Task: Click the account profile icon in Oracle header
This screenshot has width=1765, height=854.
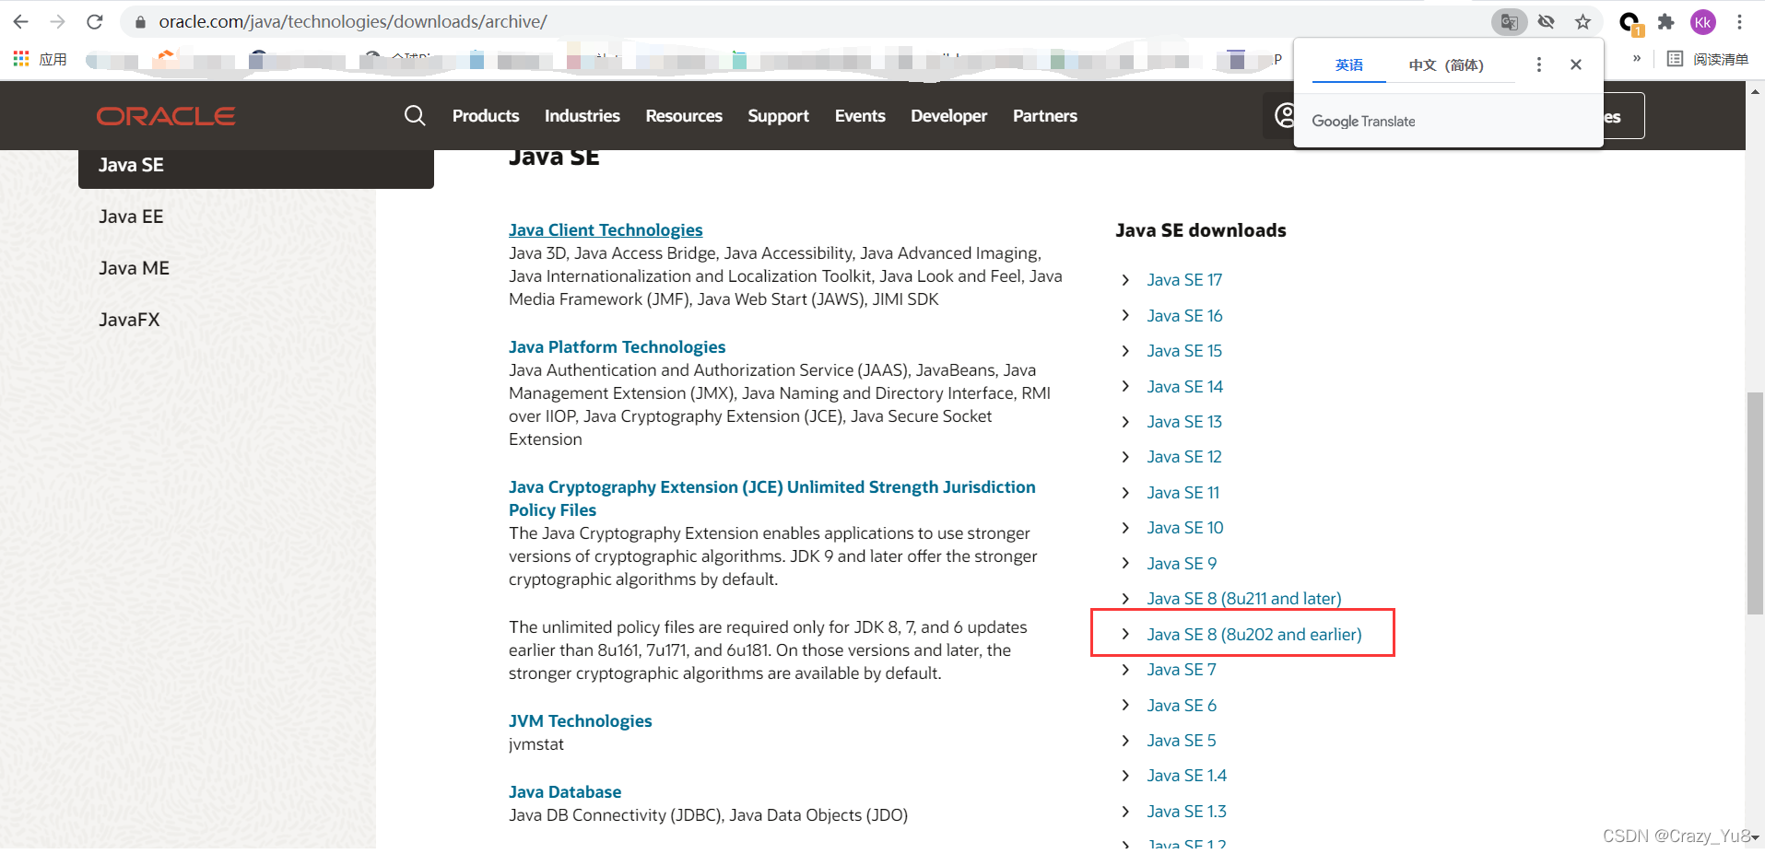Action: pos(1282,115)
